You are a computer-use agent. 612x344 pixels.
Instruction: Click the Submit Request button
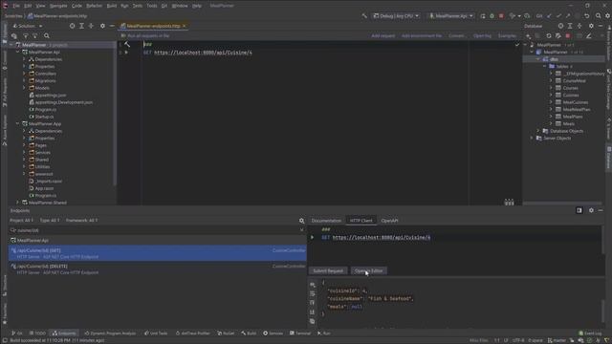click(328, 270)
